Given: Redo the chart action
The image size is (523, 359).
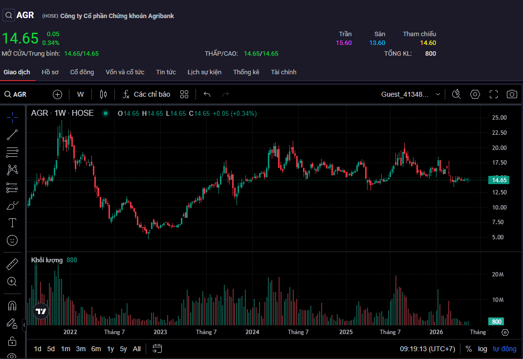Looking at the screenshot, I should click(225, 94).
